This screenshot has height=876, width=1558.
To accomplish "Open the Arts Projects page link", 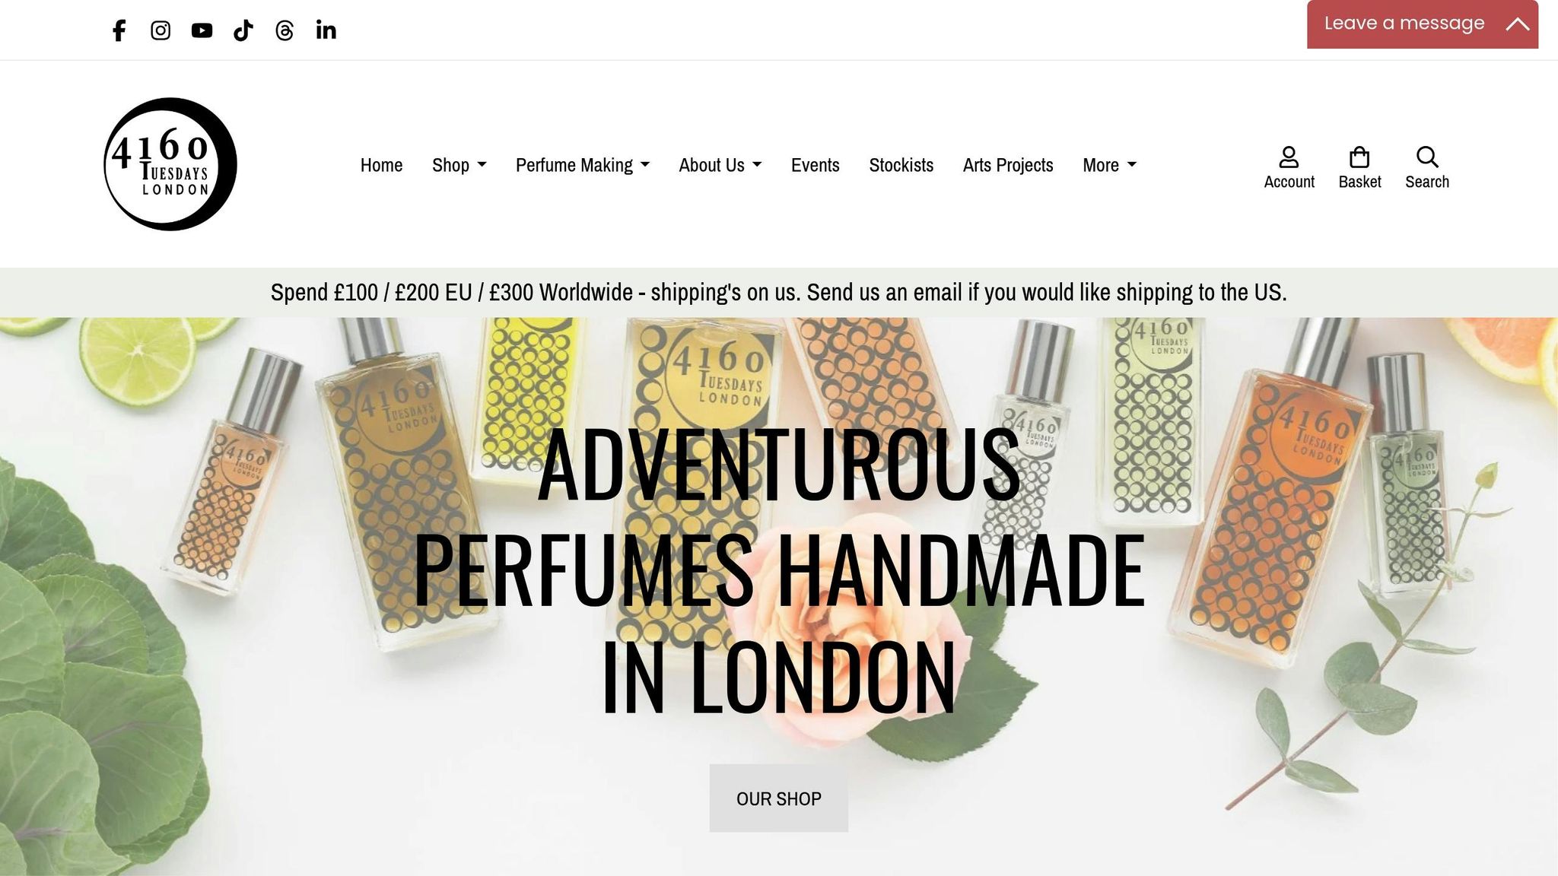I will coord(1008,165).
